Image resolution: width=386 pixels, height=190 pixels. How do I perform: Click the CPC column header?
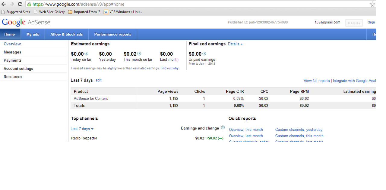pos(264,91)
